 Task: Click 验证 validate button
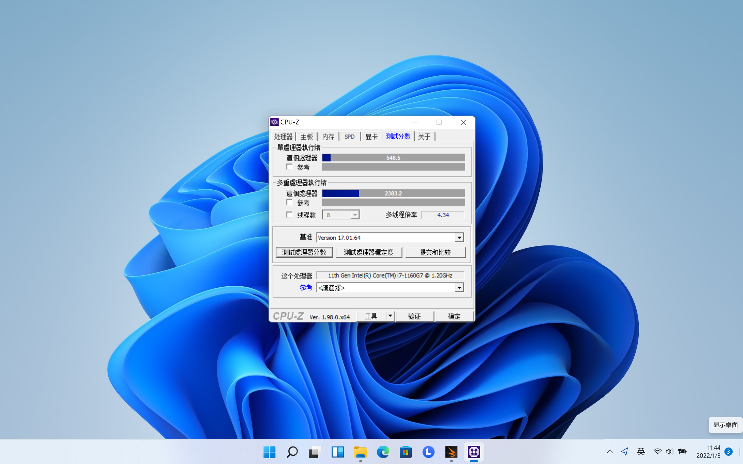[414, 316]
